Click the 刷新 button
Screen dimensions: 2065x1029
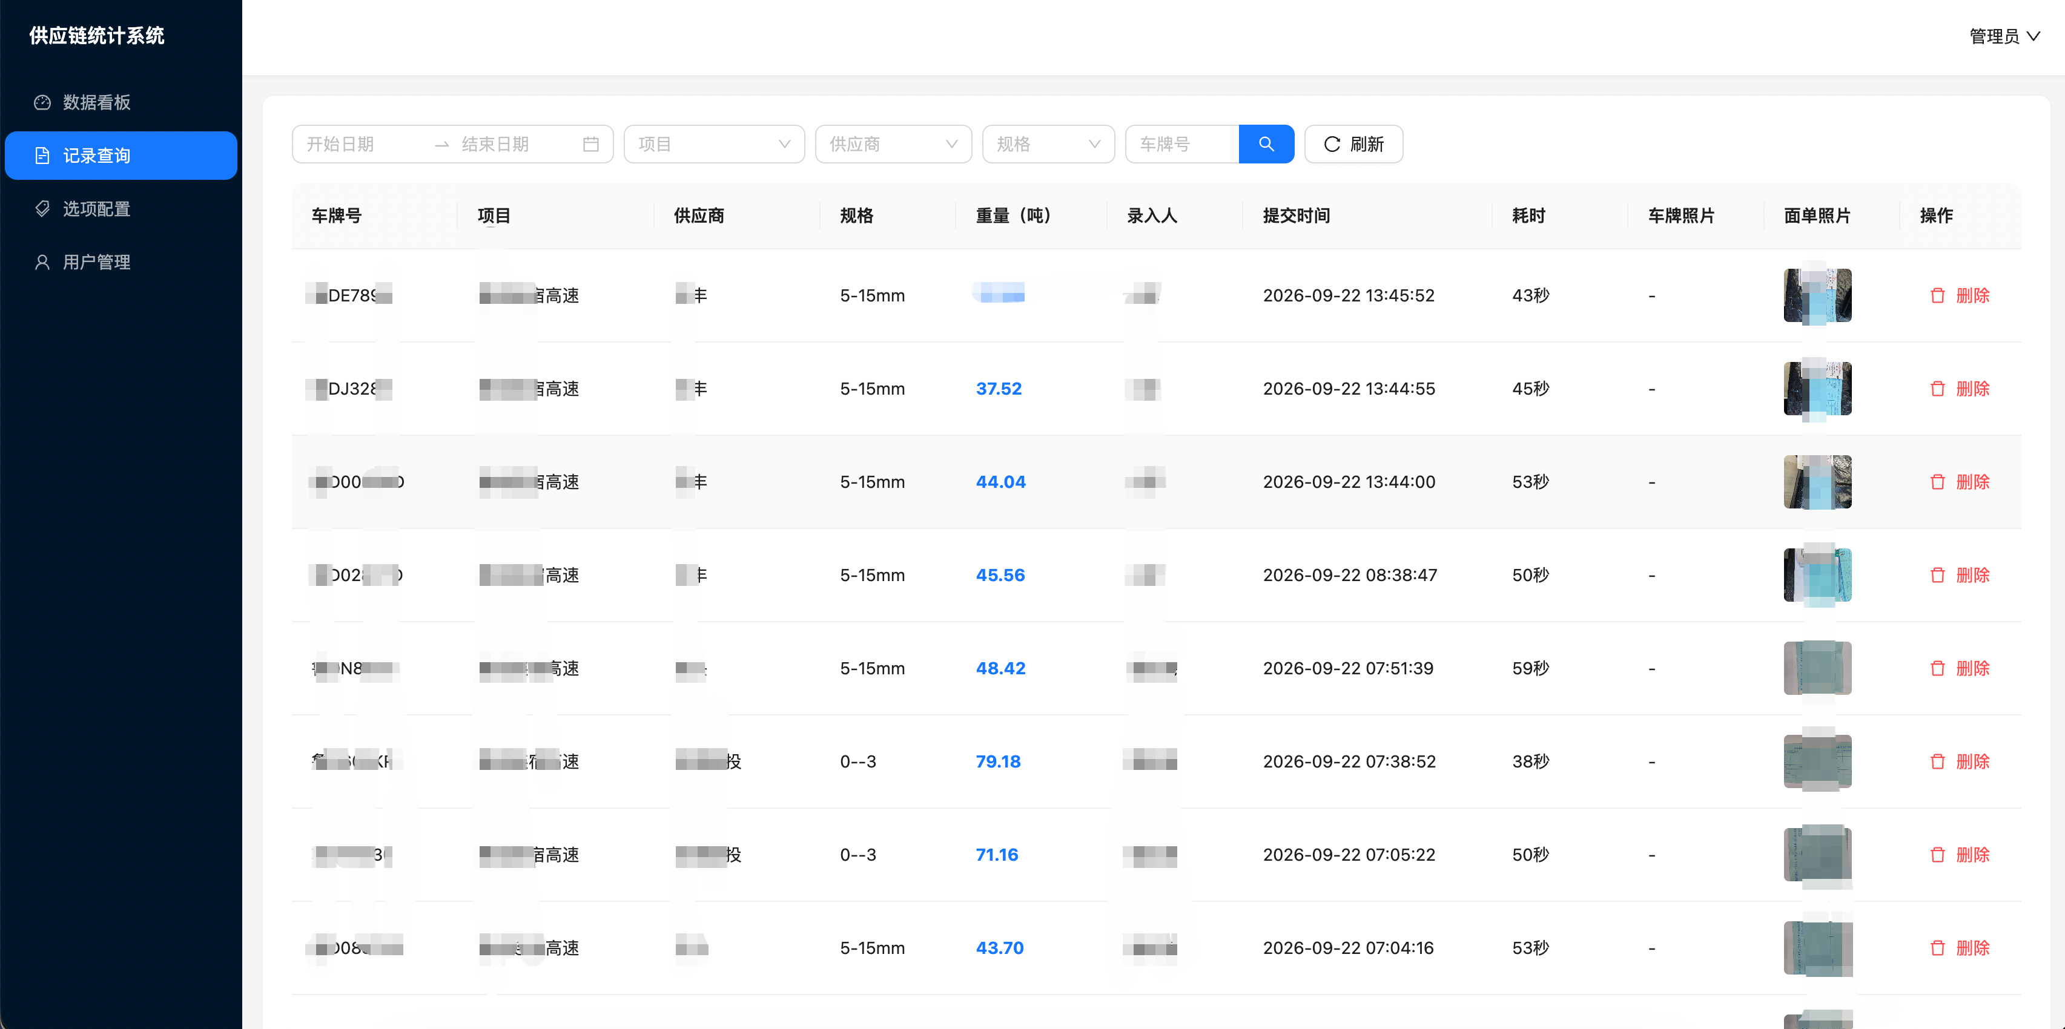pyautogui.click(x=1353, y=144)
